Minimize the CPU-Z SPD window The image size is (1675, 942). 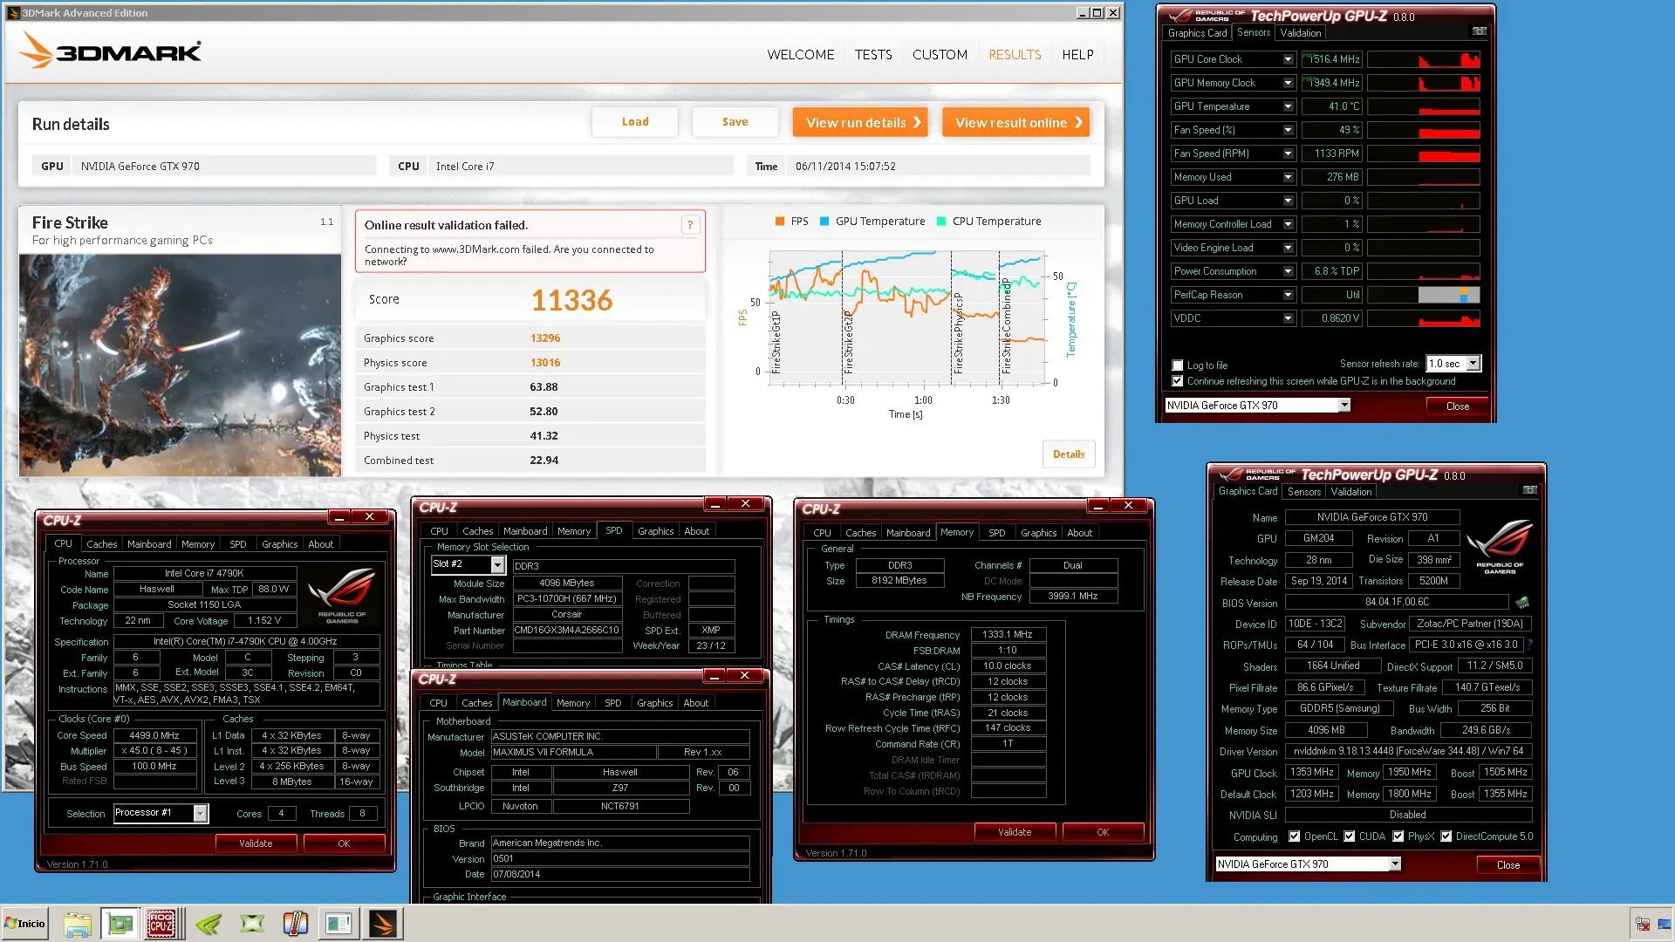coord(715,504)
